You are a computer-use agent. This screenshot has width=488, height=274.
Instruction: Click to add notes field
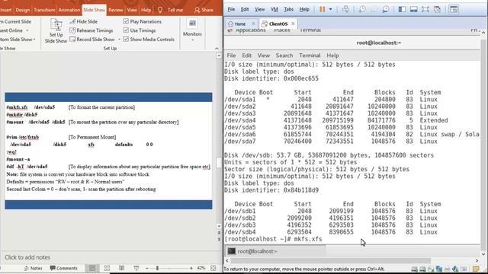pos(27,257)
